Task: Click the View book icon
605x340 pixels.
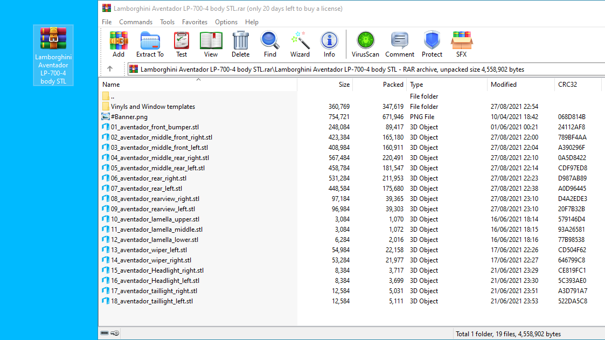Action: [x=211, y=44]
